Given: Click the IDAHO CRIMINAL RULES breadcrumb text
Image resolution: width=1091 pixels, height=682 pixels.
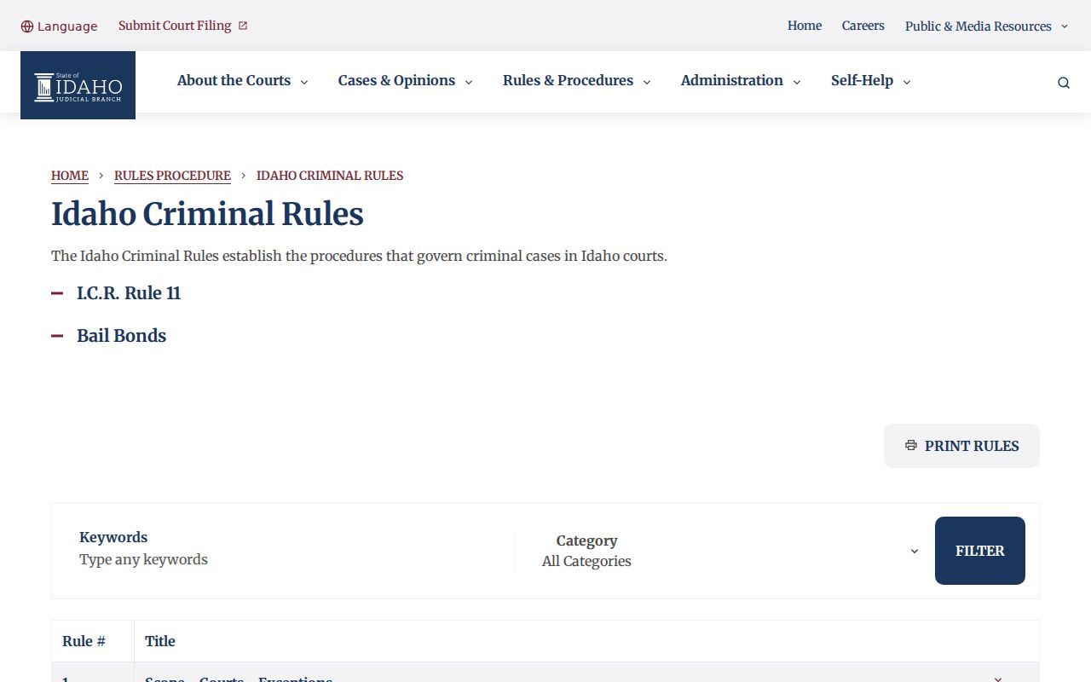Looking at the screenshot, I should [x=330, y=176].
